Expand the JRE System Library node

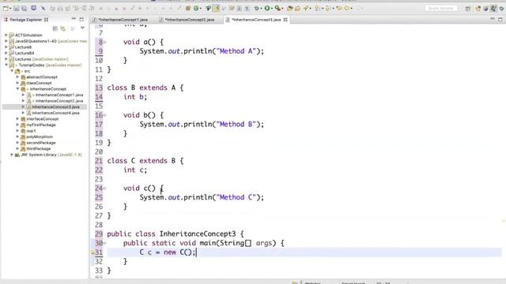[x=12, y=155]
